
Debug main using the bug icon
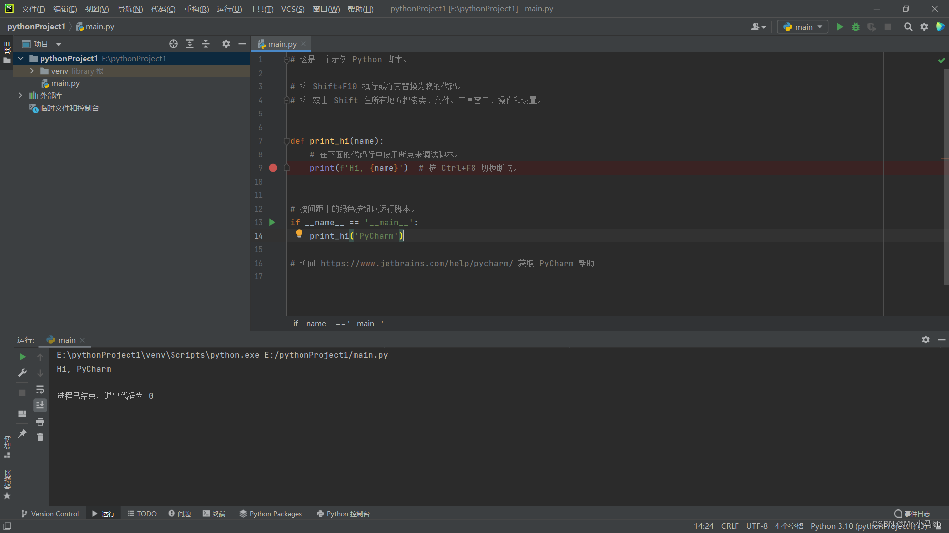856,27
